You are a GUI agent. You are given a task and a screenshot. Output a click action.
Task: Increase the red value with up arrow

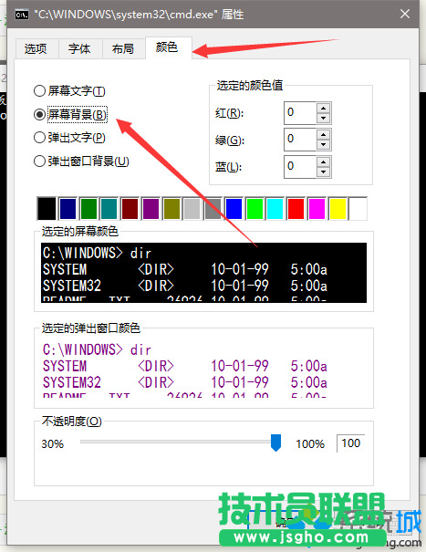(323, 108)
